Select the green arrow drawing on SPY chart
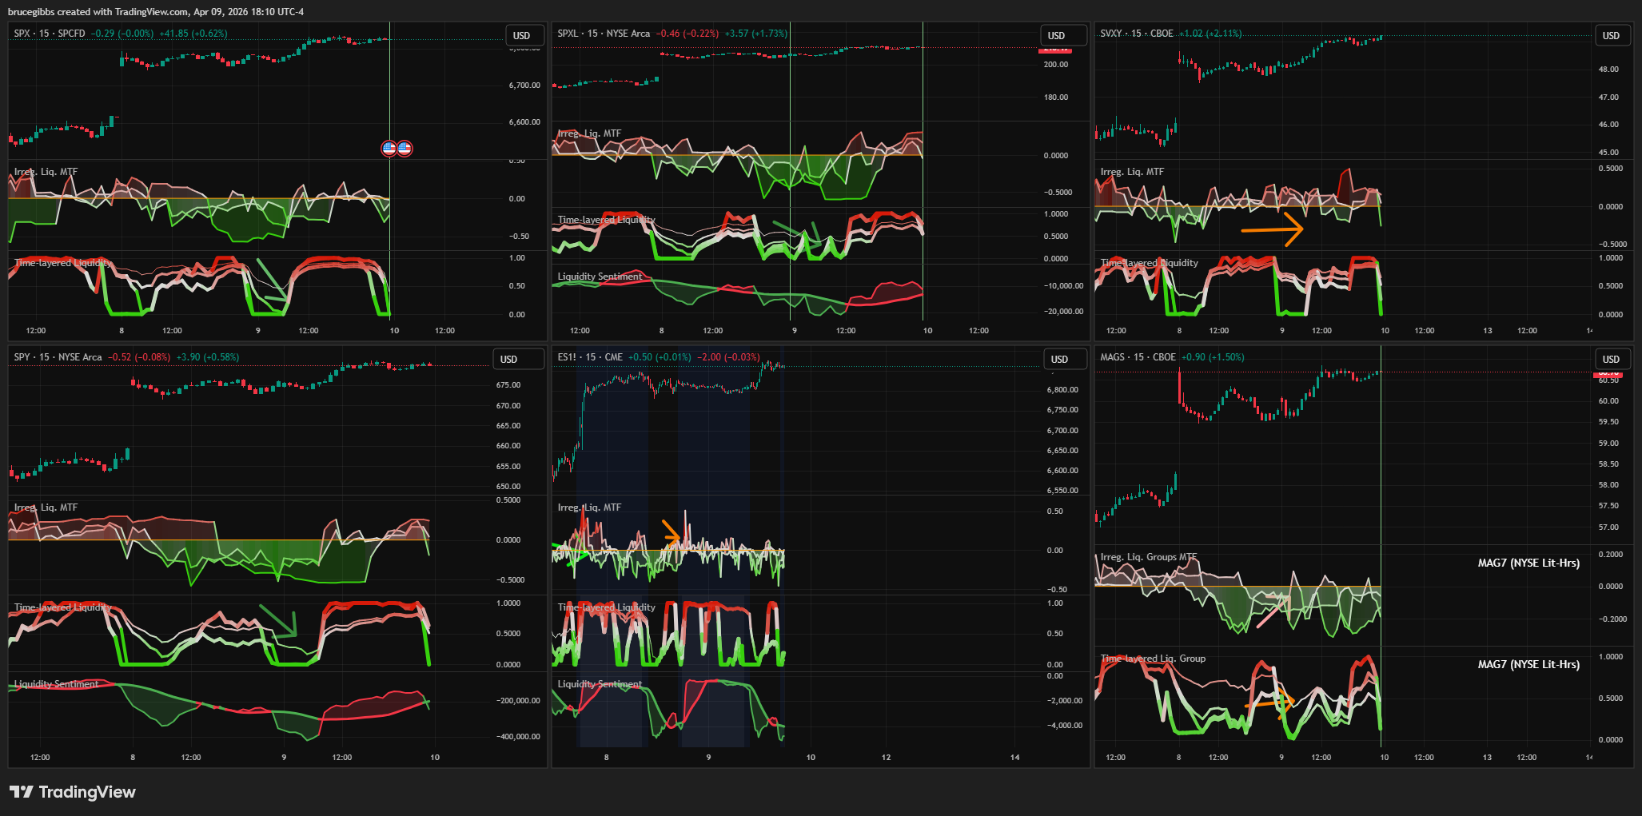Screen dimensions: 1642x816 click(x=279, y=621)
